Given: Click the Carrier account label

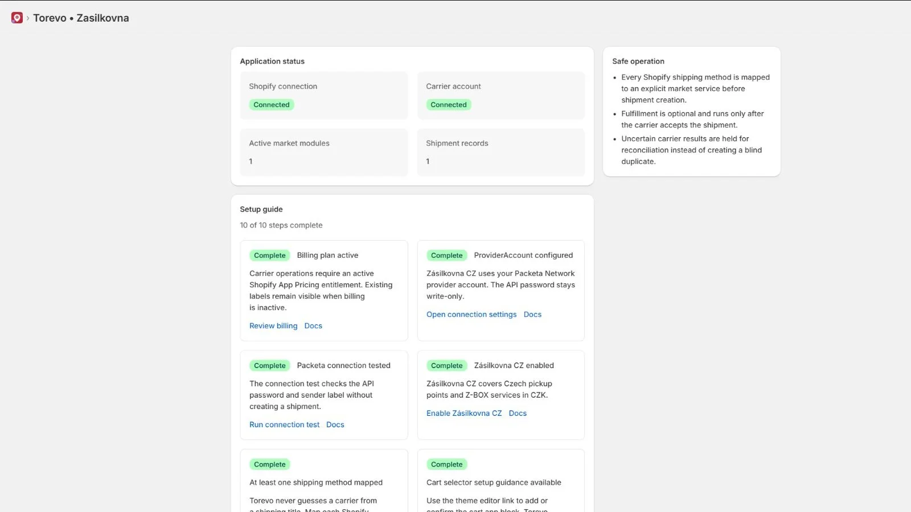Looking at the screenshot, I should (x=453, y=86).
